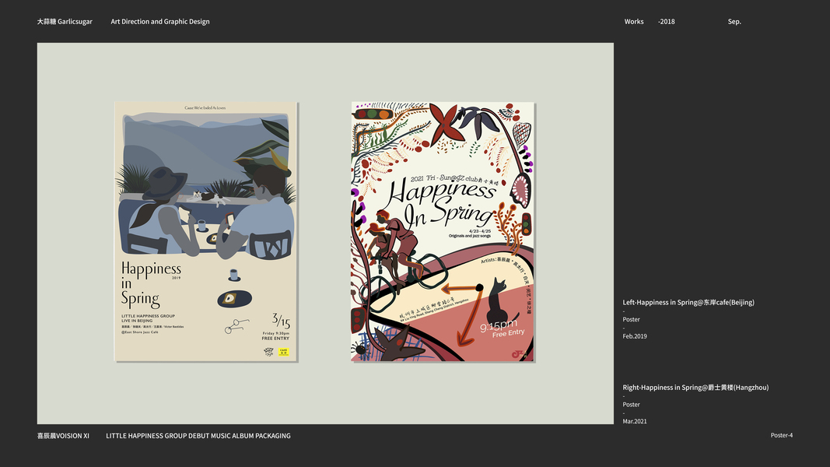Click the Poster label under Hangzhou caption
Screen dimensions: 830x467
pyautogui.click(x=631, y=405)
